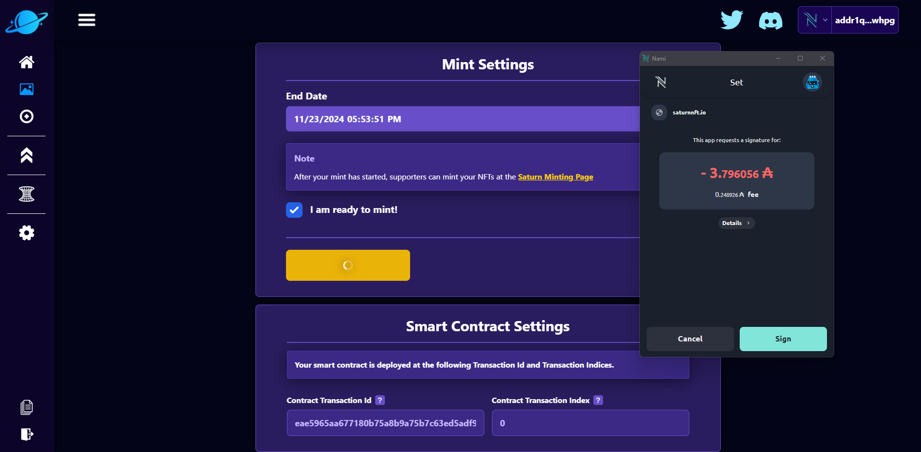Open the cooling tower sidebar icon
The width and height of the screenshot is (921, 452).
pos(27,194)
